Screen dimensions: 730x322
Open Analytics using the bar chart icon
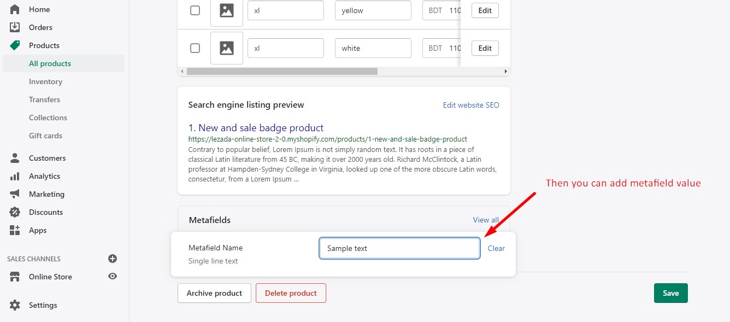pos(15,176)
